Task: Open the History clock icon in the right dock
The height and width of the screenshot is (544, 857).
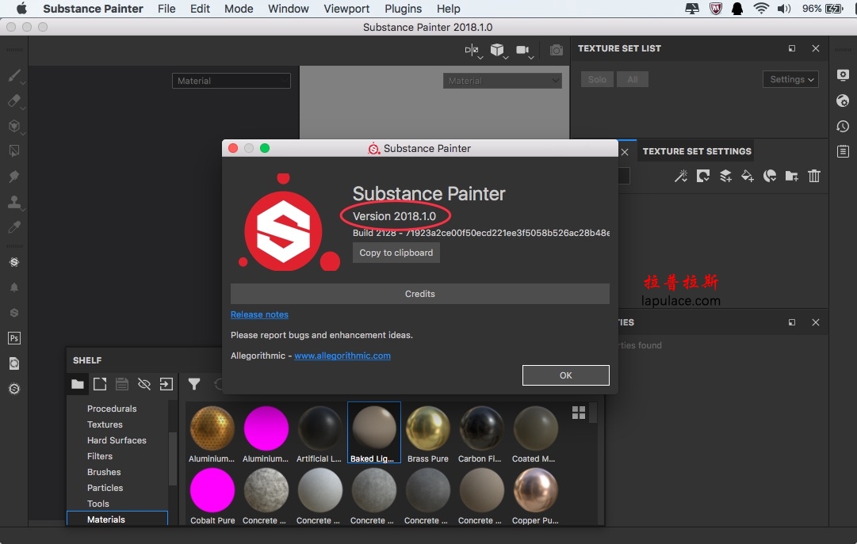Action: (843, 126)
